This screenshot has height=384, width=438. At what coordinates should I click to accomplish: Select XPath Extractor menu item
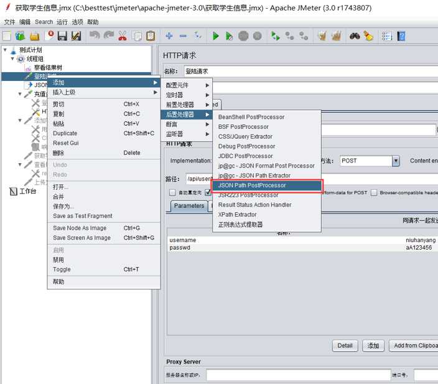coord(267,214)
